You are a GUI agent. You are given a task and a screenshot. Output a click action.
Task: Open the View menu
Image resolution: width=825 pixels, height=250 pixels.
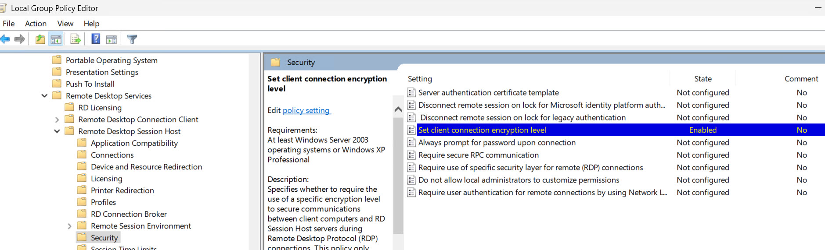(x=65, y=24)
